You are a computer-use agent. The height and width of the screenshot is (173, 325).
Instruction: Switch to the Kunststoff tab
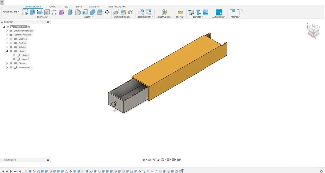[95, 7]
